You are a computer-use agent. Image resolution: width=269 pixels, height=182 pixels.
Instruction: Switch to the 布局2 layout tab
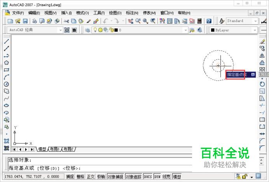click(x=68, y=149)
